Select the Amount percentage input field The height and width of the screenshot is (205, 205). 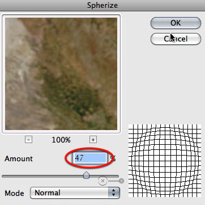pos(90,158)
